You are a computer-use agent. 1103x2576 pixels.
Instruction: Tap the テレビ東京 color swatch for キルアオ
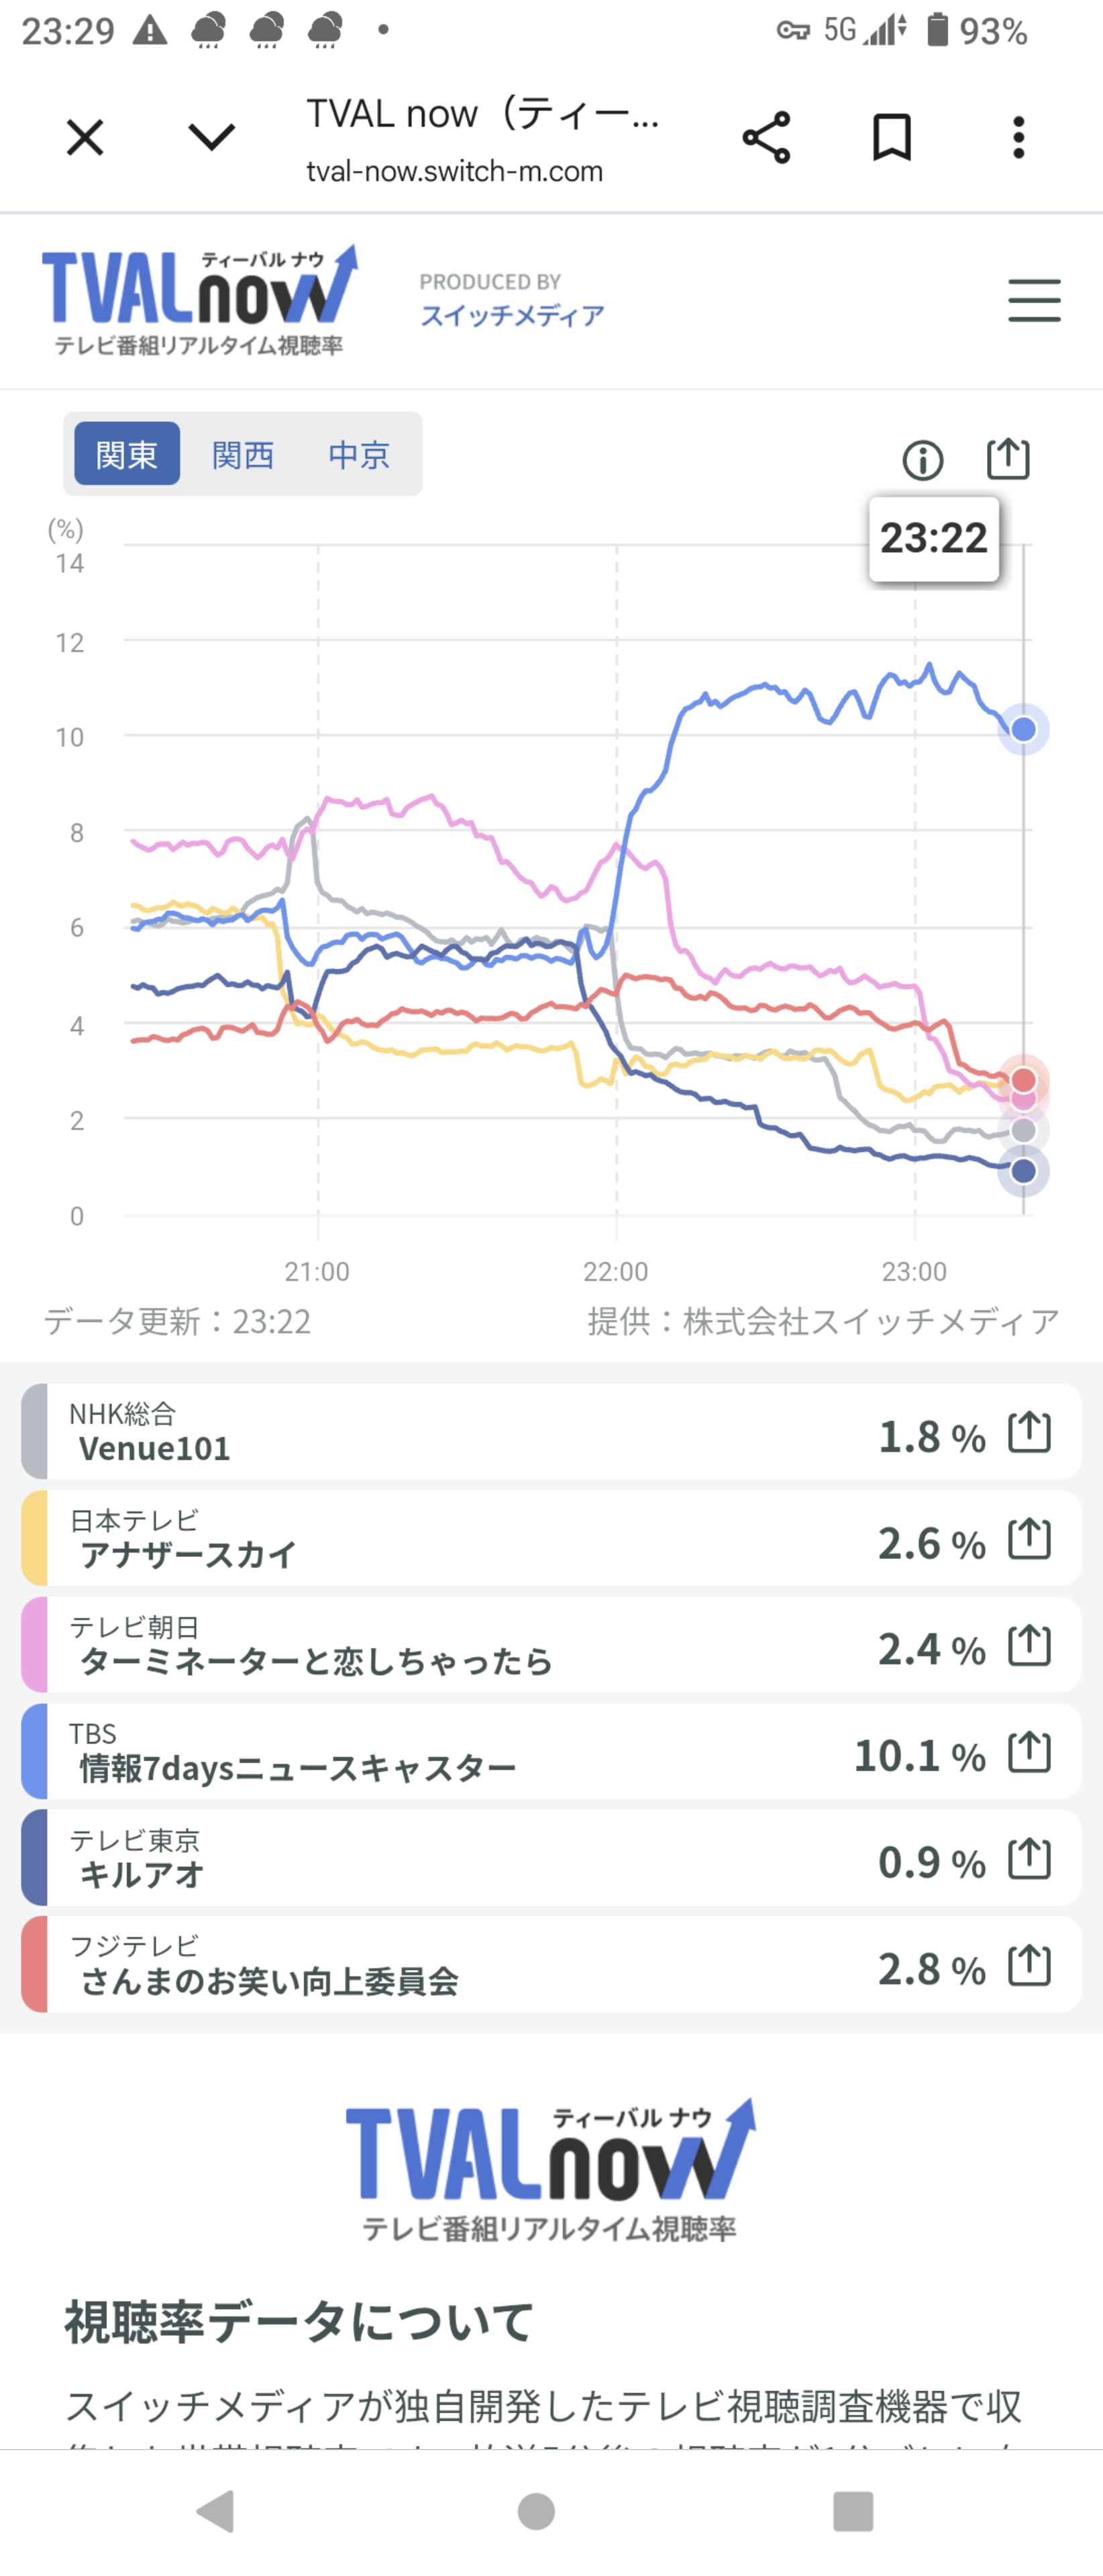click(34, 1858)
